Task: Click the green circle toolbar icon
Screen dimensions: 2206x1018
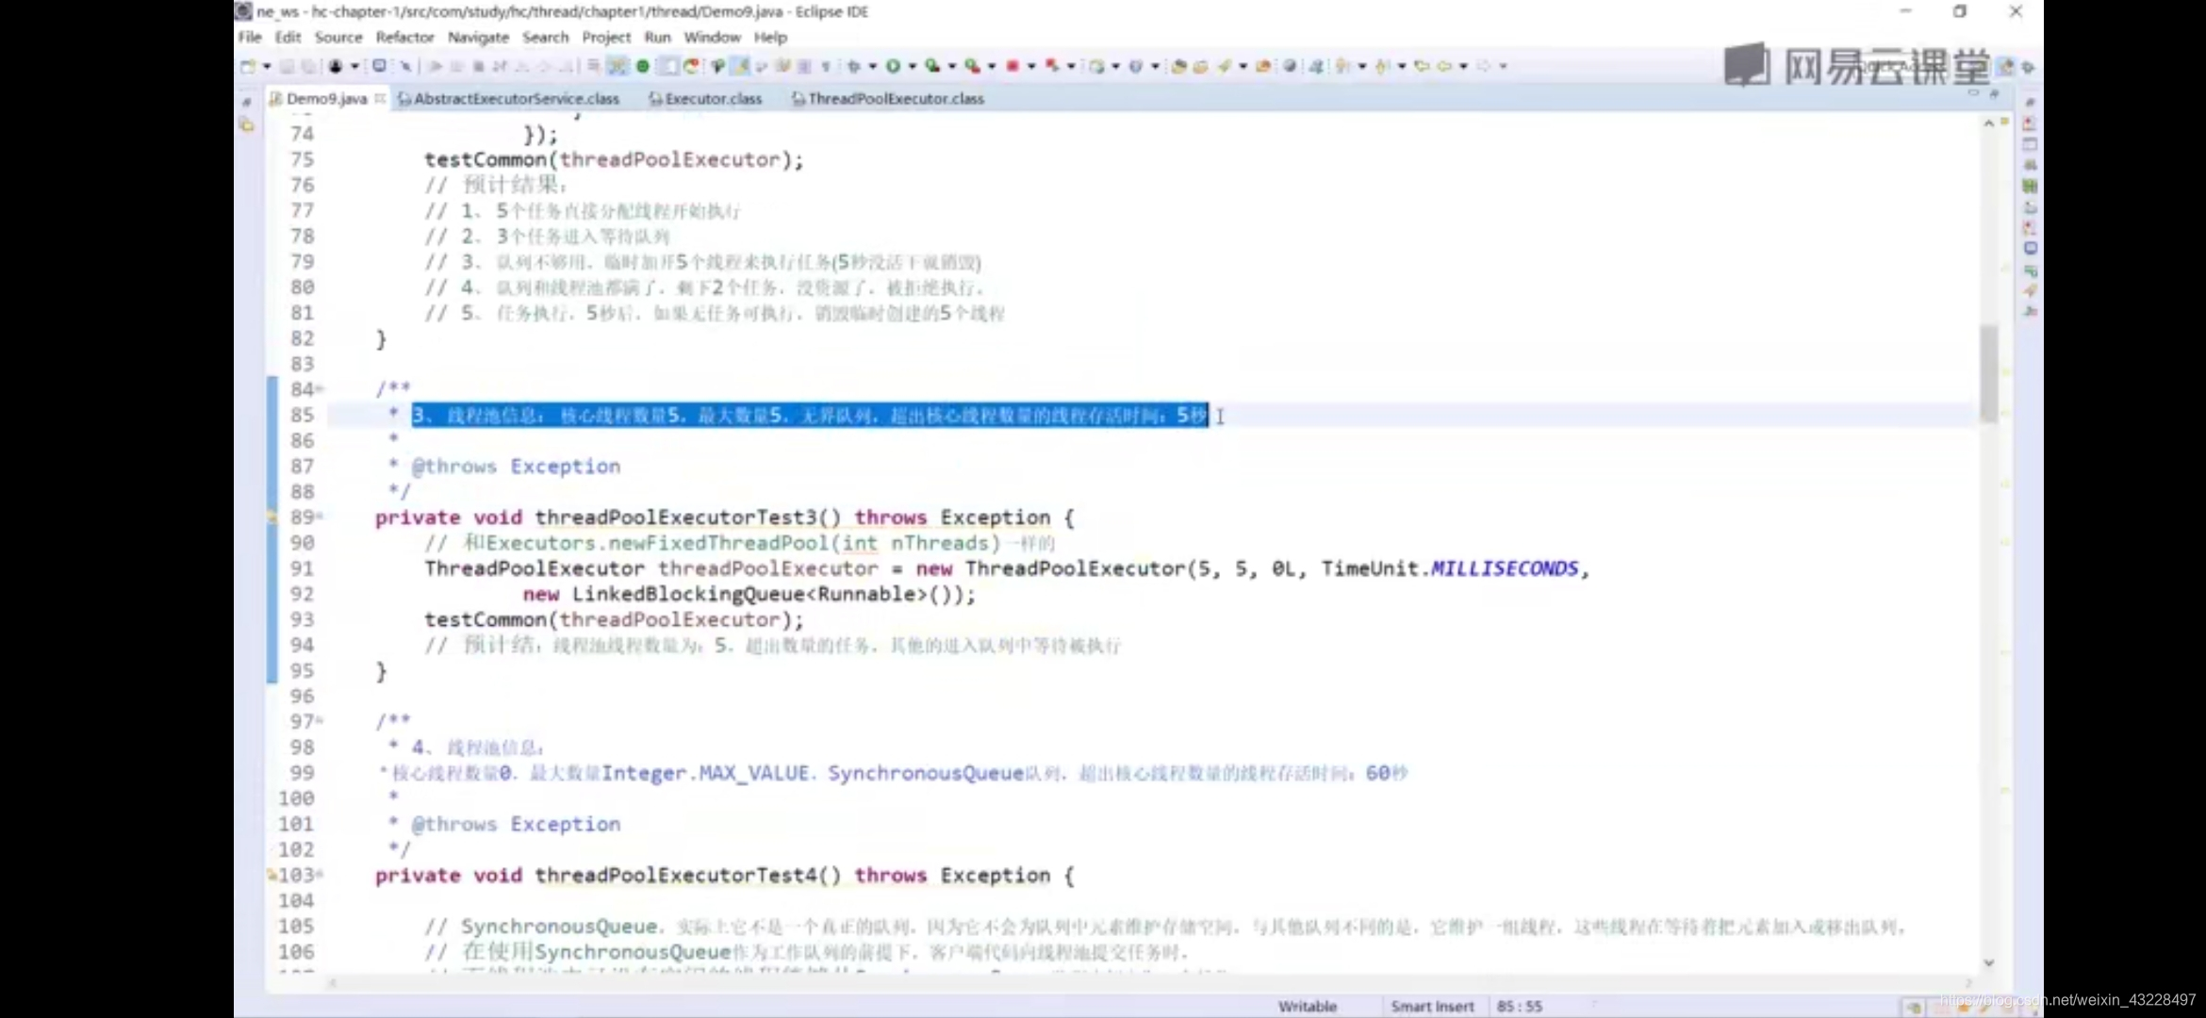Action: [643, 66]
